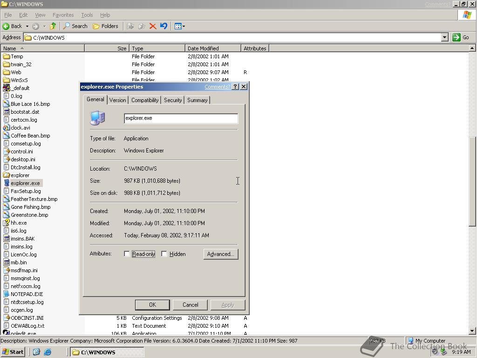Select the twain_32 folder icon

tap(7, 64)
